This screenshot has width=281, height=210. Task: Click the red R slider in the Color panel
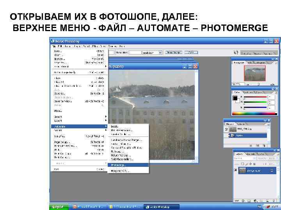[255, 97]
